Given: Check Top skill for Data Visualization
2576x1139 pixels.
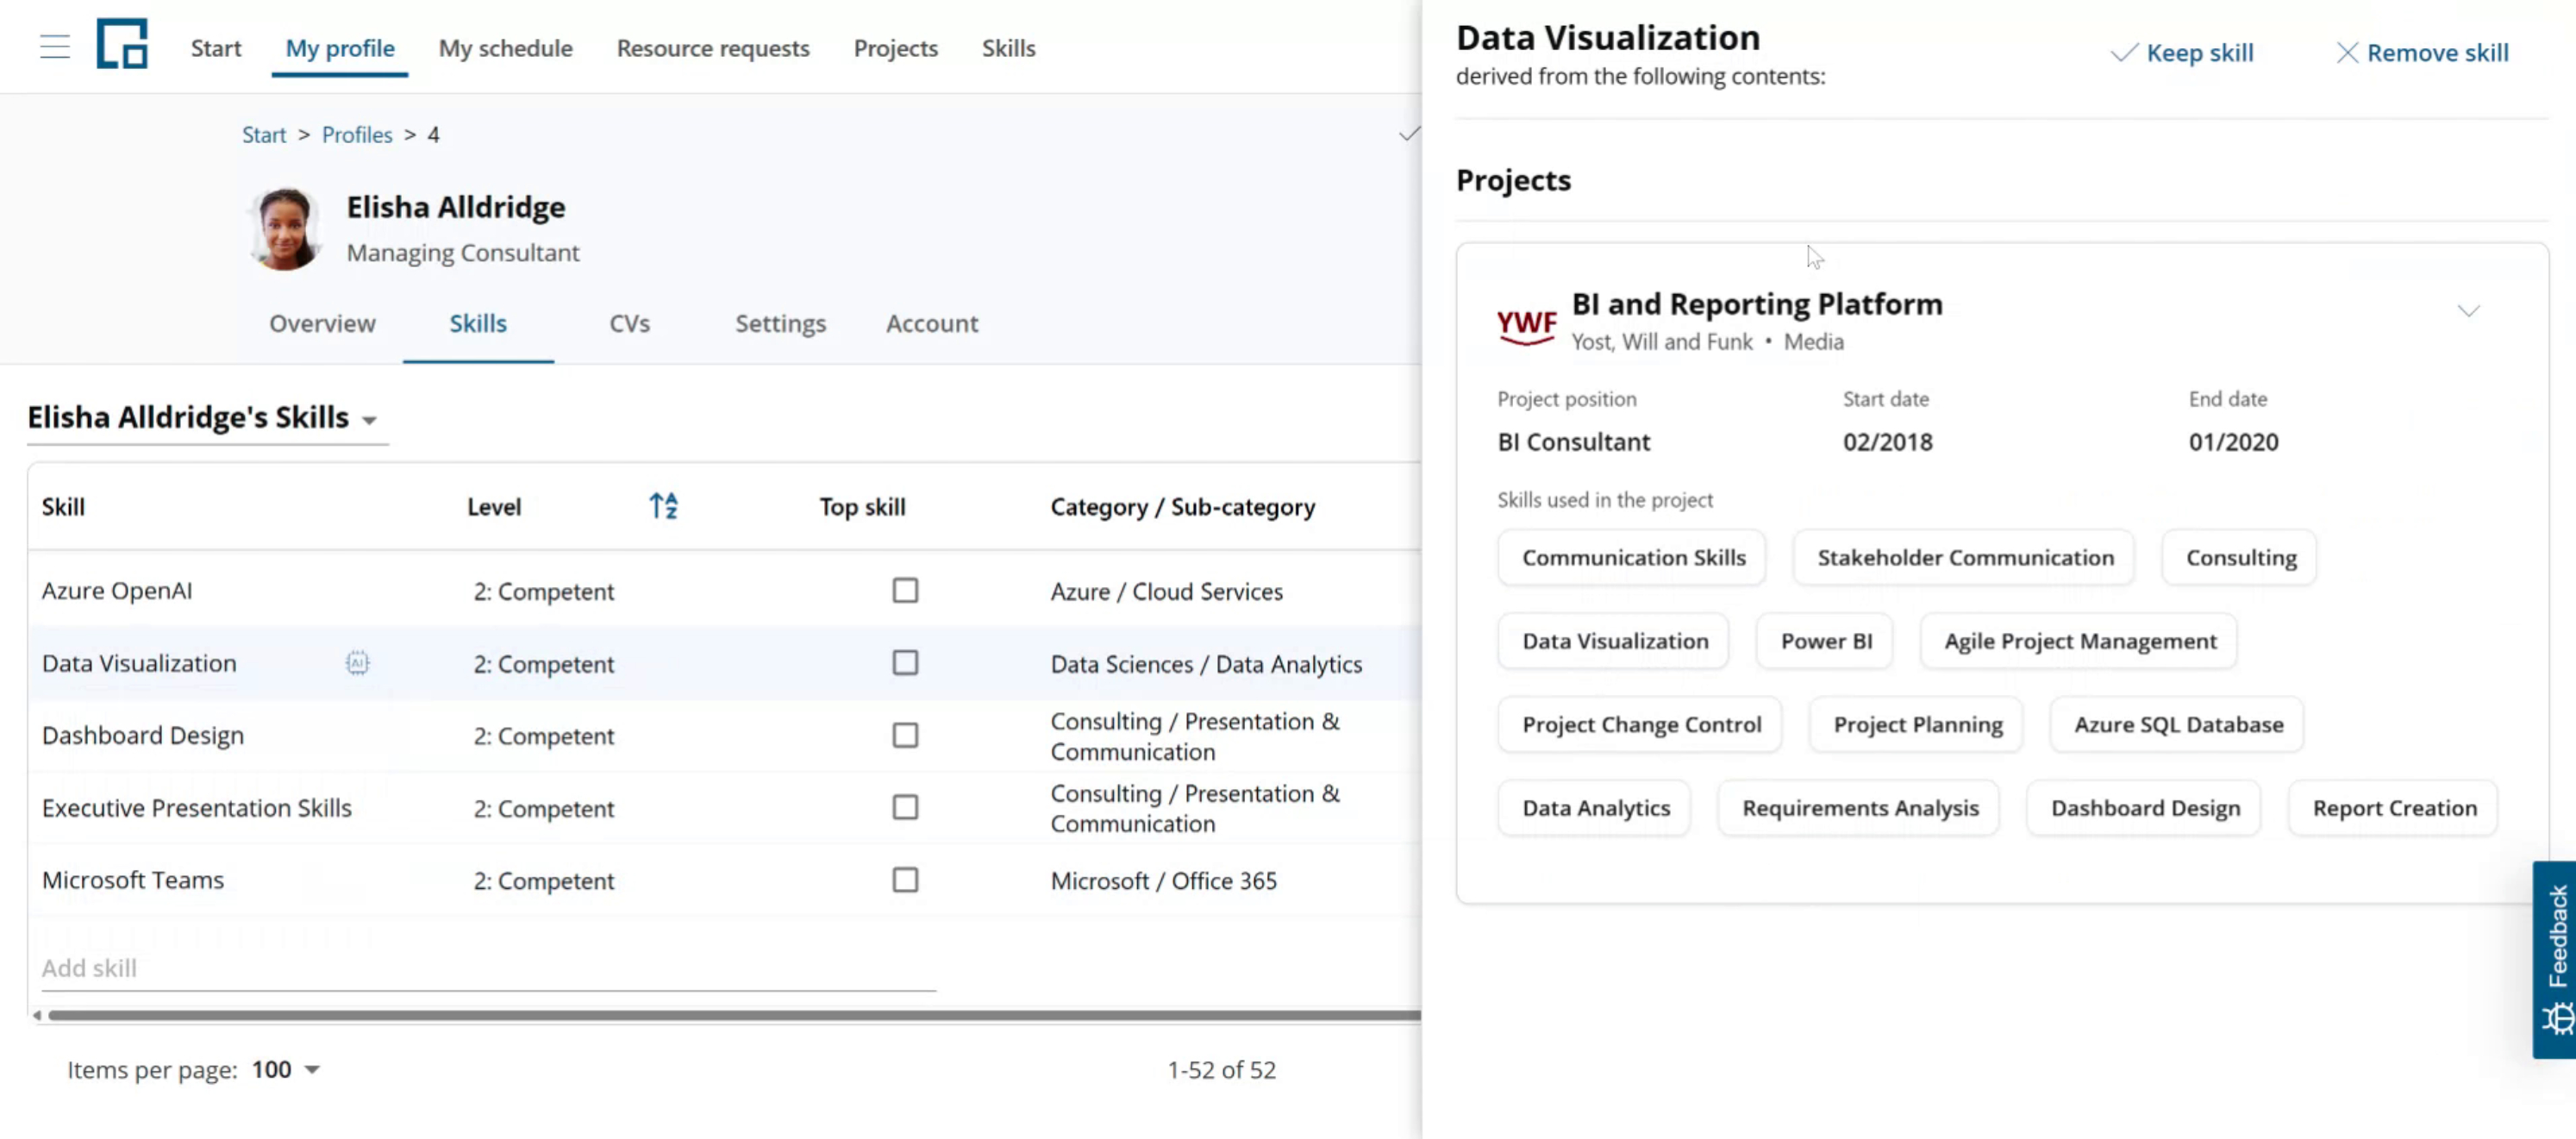Looking at the screenshot, I should click(x=905, y=662).
